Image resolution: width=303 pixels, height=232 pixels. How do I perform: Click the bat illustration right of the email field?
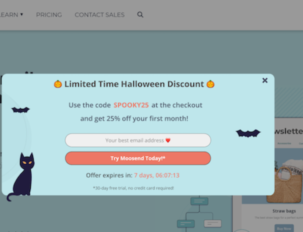tap(248, 133)
